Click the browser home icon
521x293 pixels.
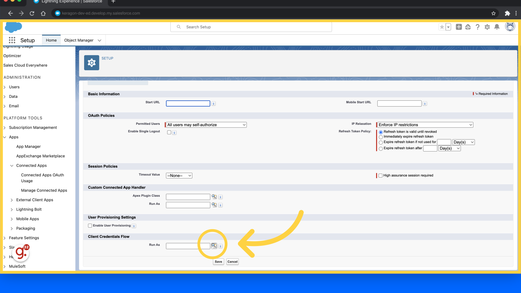coord(43,13)
